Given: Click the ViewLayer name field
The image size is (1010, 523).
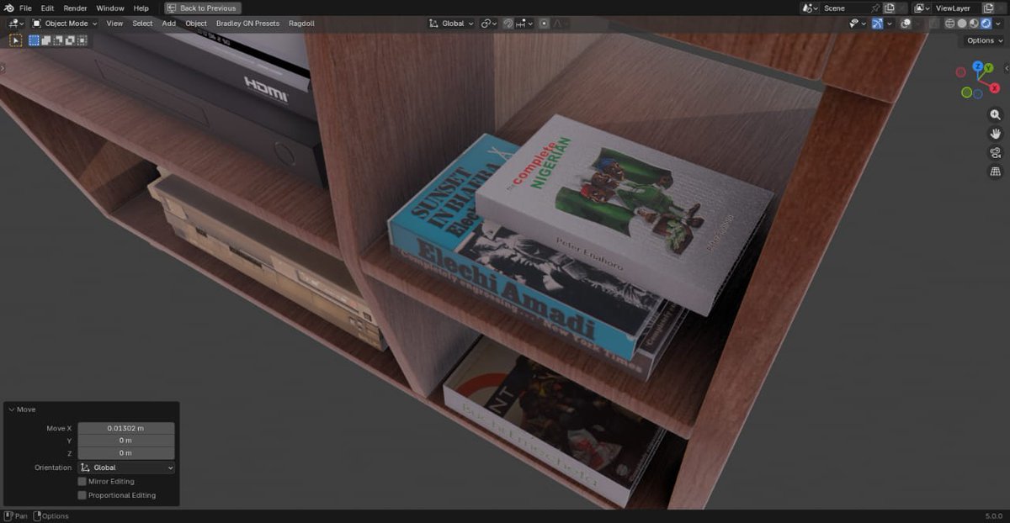Looking at the screenshot, I should [956, 8].
